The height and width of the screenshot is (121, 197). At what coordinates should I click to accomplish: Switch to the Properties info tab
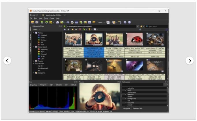tap(34, 85)
